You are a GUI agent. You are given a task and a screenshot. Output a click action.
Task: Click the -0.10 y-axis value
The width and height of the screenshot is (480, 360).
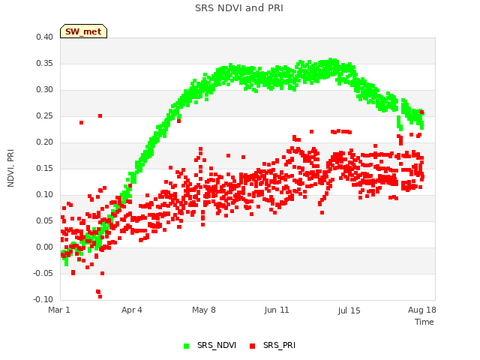[x=43, y=300]
